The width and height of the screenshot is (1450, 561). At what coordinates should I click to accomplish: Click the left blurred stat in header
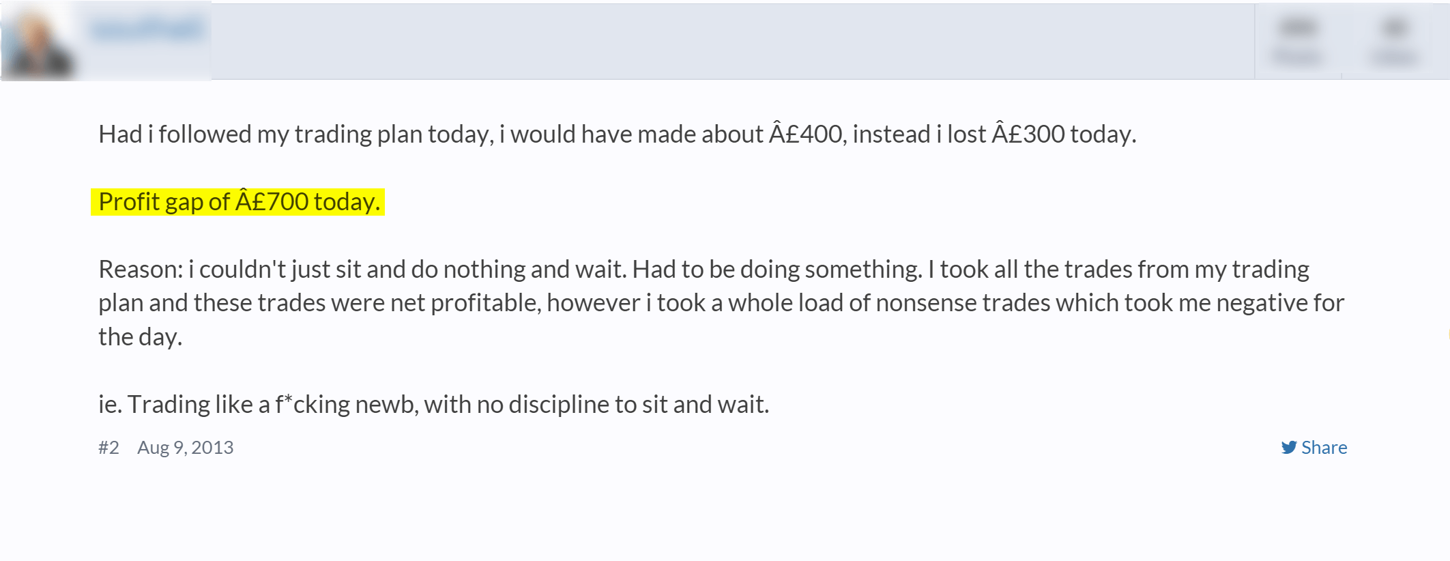tap(1298, 41)
